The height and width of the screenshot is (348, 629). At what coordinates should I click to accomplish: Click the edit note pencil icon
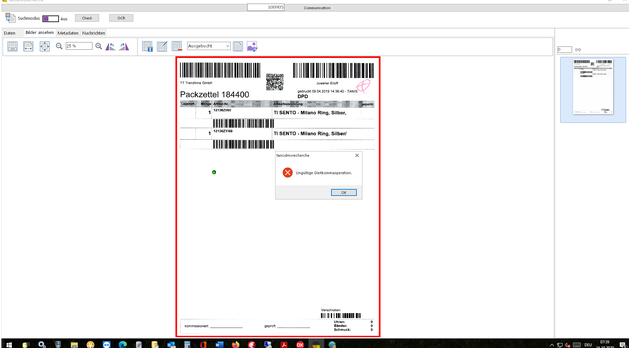tap(162, 46)
